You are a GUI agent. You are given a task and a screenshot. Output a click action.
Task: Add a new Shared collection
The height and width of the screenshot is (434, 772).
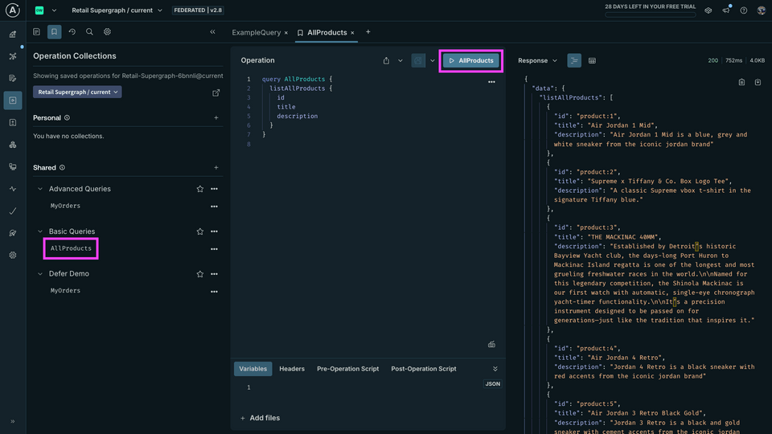pyautogui.click(x=216, y=168)
